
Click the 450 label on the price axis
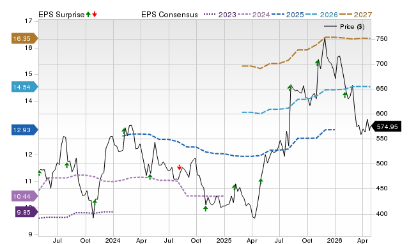point(382,188)
